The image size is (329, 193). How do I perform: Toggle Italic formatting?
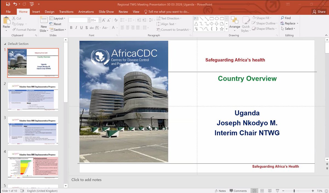(76, 28)
